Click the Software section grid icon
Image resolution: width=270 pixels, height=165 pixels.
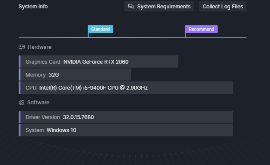click(22, 102)
